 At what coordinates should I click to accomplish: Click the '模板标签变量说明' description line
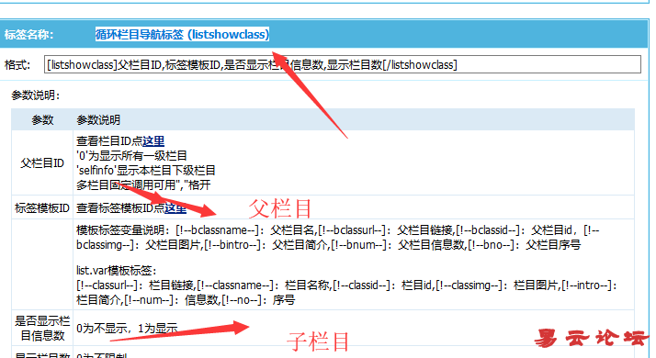(x=338, y=230)
